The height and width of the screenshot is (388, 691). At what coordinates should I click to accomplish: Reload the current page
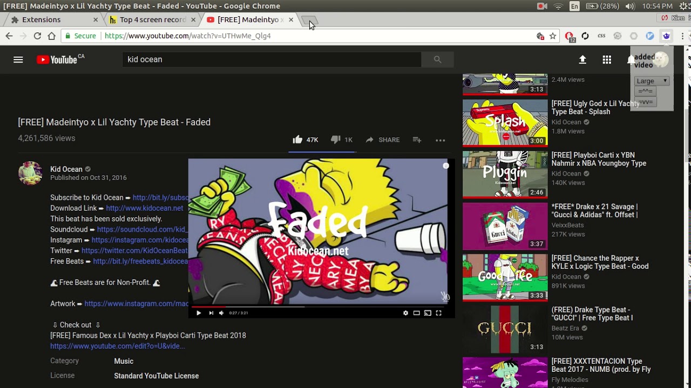tap(37, 36)
